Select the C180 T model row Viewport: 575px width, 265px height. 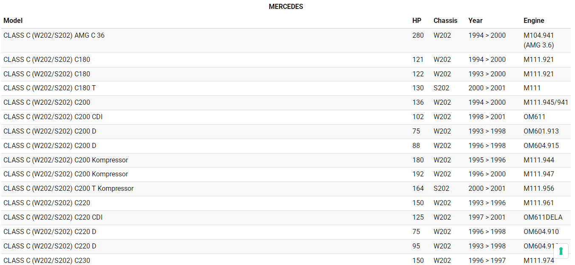49,88
